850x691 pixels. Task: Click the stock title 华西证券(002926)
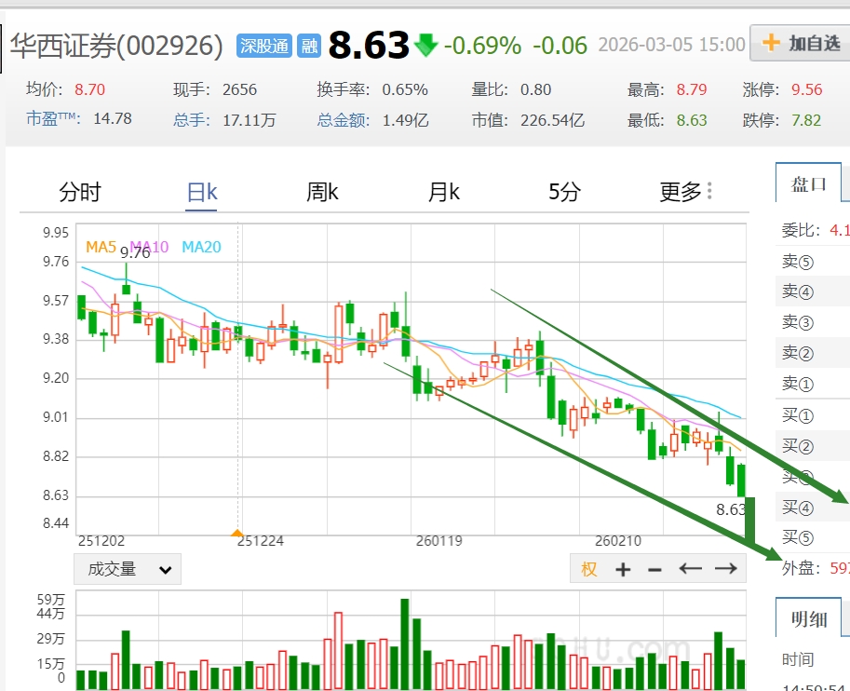point(116,47)
